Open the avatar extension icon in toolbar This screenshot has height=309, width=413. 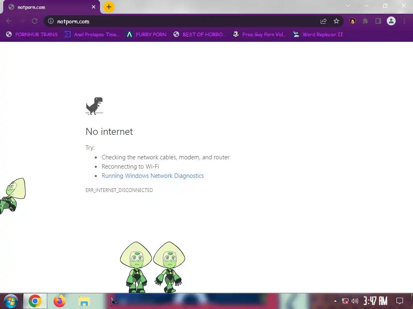353,21
